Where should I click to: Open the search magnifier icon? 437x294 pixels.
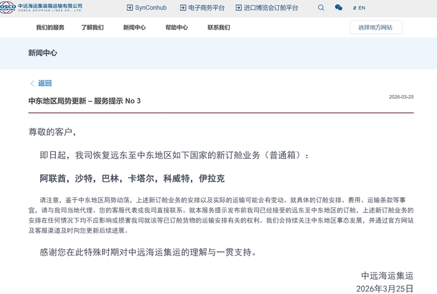321,8
